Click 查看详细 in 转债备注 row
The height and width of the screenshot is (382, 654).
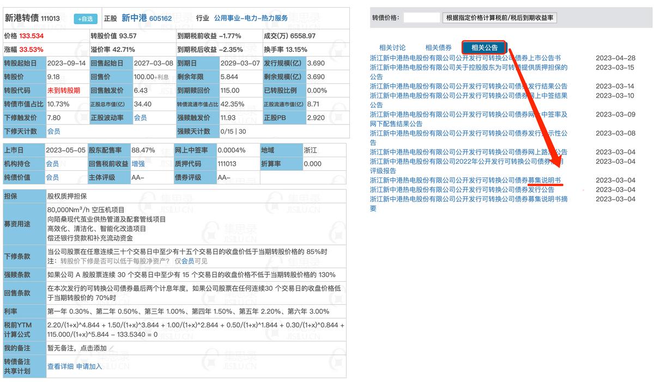(x=60, y=366)
